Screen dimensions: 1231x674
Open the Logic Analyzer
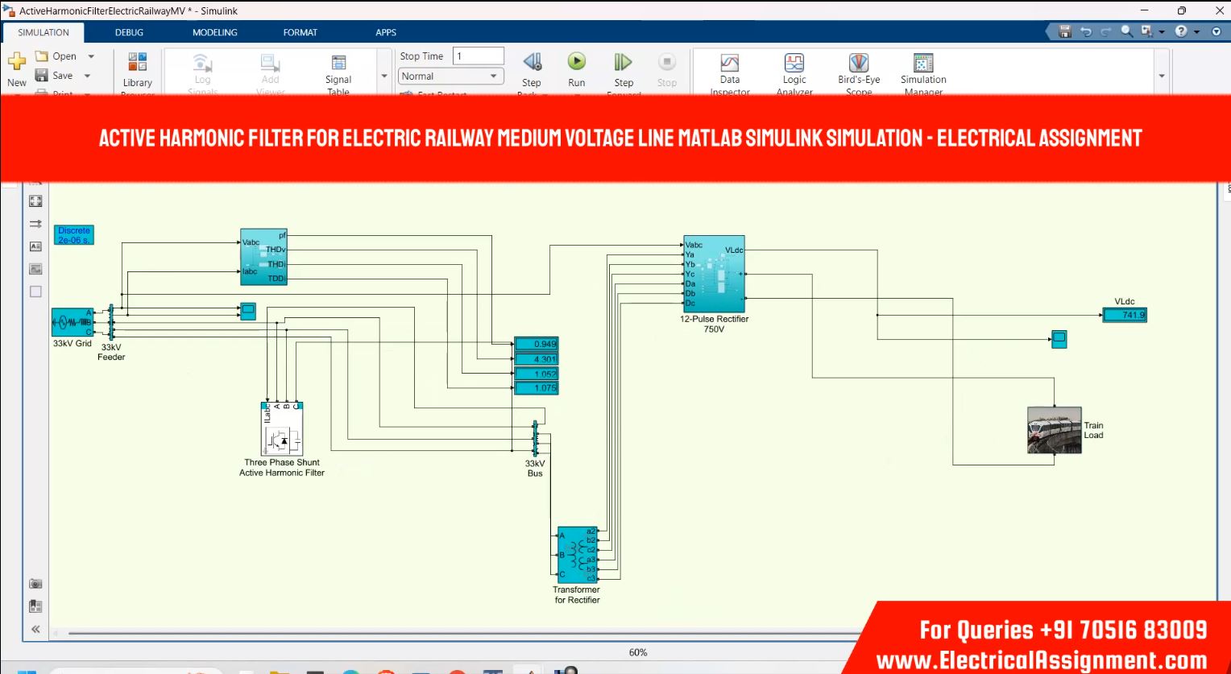coord(794,72)
